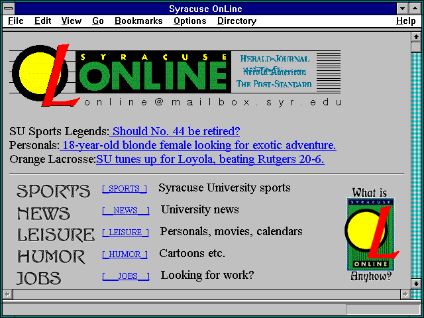
Task: Open the Edit menu
Action: pyautogui.click(x=42, y=21)
